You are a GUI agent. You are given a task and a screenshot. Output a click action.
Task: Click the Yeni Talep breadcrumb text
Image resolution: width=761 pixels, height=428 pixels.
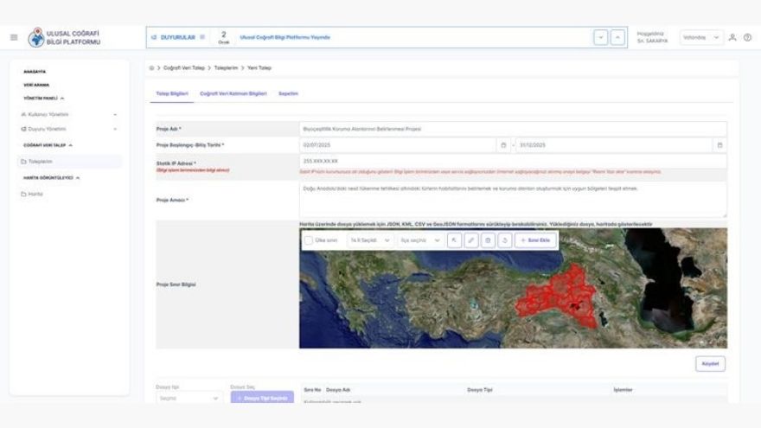[259, 68]
